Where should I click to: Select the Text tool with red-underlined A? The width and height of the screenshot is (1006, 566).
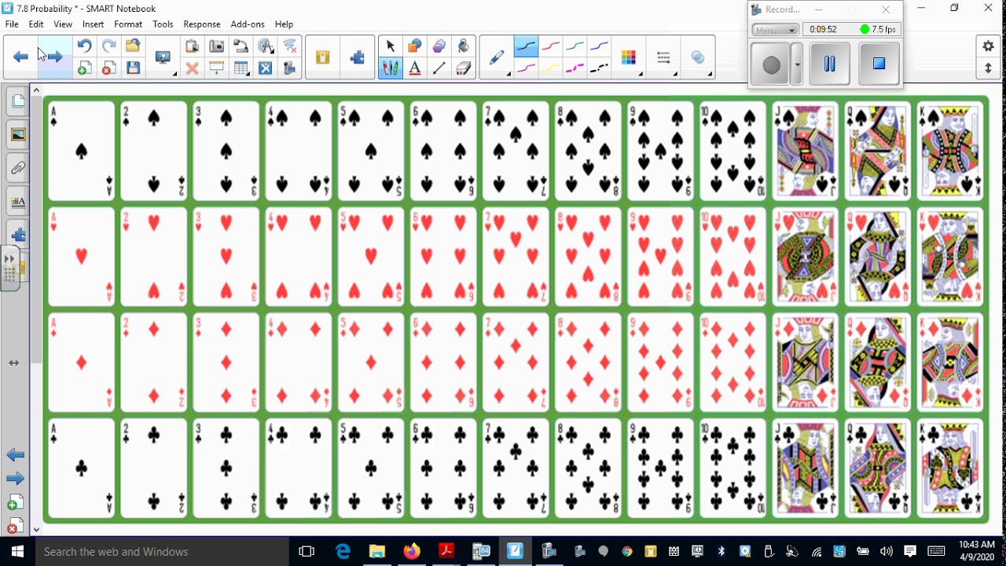(x=415, y=68)
